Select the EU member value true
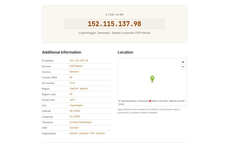 coord(72,83)
